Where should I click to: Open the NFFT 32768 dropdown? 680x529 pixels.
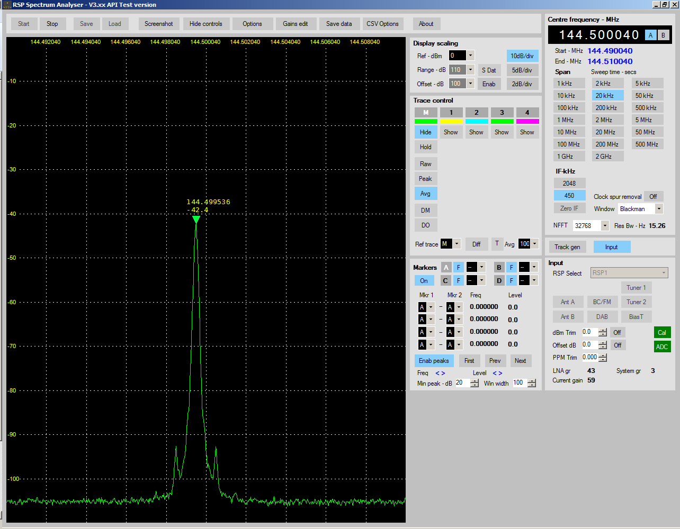(605, 226)
